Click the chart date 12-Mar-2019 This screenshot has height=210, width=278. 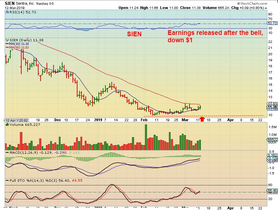pos(15,8)
